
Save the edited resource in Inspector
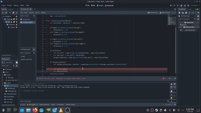[x=186, y=13]
